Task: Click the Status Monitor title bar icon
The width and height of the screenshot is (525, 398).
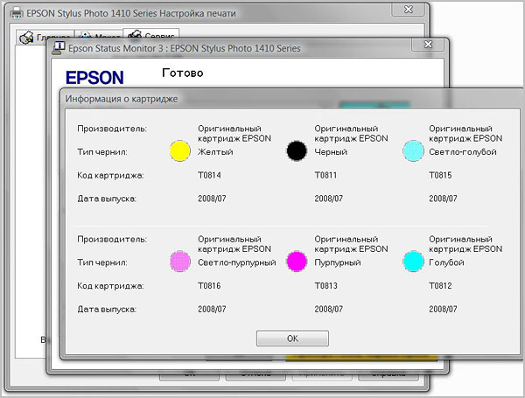Action: coord(59,48)
